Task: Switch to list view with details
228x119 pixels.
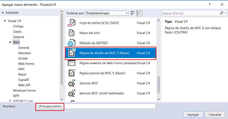Action: coord(139,13)
